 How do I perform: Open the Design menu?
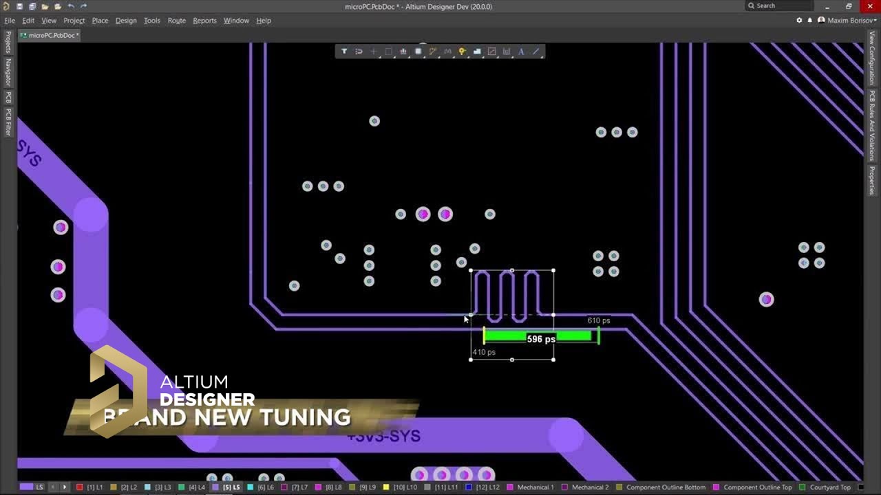point(126,21)
